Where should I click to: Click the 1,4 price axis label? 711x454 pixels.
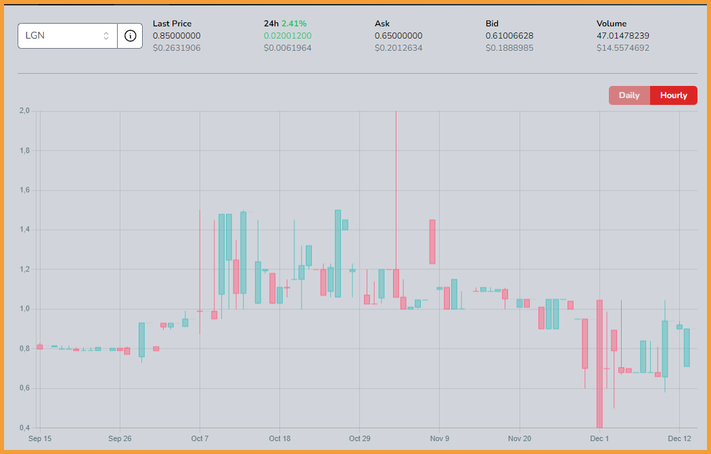(x=24, y=230)
